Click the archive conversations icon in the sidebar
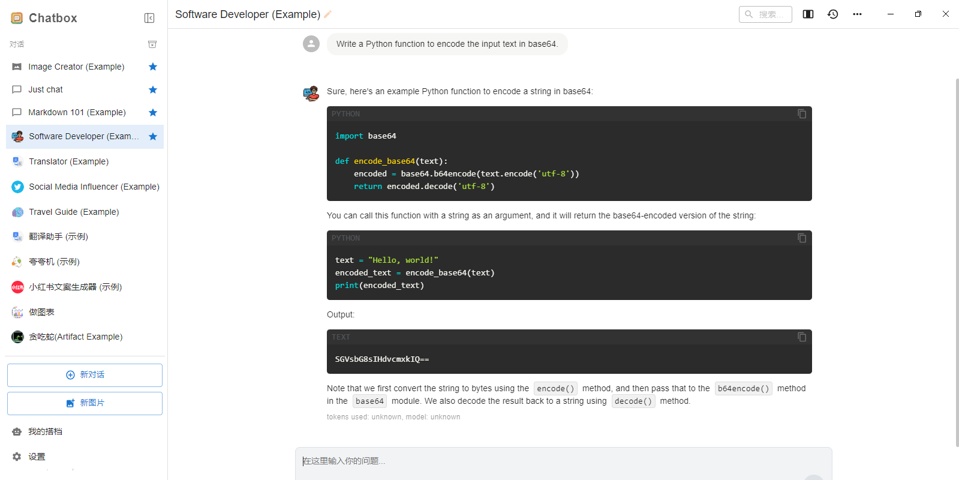Screen dimensions: 959x480 click(x=152, y=44)
